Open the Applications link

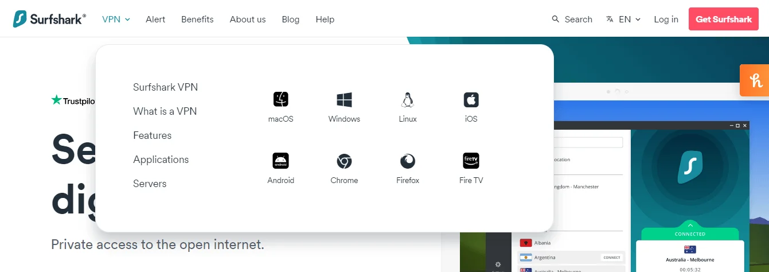click(x=161, y=160)
